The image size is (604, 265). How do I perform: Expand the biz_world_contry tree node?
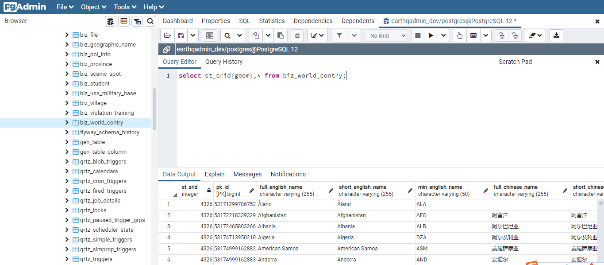pos(67,122)
